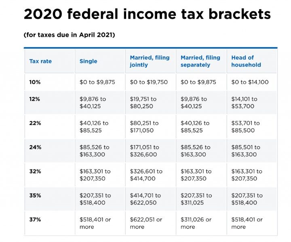The image size is (291, 242).
Task: Click the 35% tax rate row label
Action: pyautogui.click(x=35, y=196)
